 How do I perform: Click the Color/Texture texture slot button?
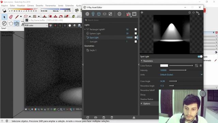click(197, 66)
